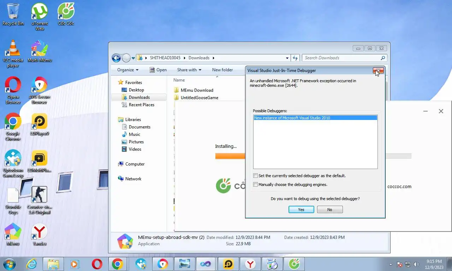This screenshot has width=452, height=271.
Task: Open LDPlayer from the taskbar
Action: [228, 264]
